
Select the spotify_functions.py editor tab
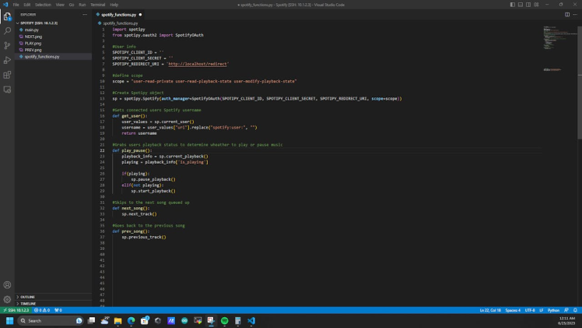click(x=118, y=14)
